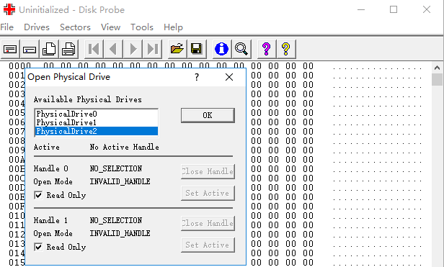
Task: Click the magenta question mark help icon
Action: 267,49
